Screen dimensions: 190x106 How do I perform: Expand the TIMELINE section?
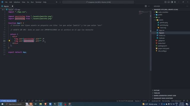tap(157, 93)
